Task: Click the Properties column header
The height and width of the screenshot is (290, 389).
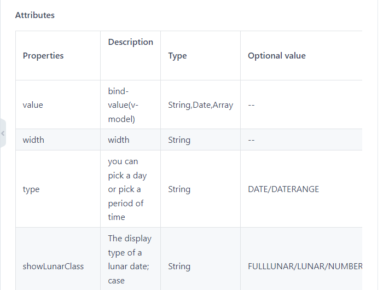Action: click(x=43, y=56)
